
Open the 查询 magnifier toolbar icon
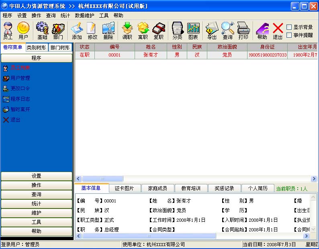(x=227, y=30)
